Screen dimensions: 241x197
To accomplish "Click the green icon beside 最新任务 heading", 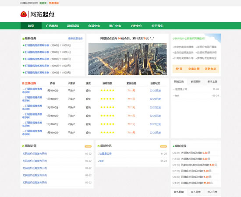I will pyautogui.click(x=23, y=39).
